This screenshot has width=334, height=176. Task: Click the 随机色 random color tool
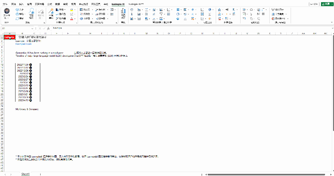[x=61, y=14]
